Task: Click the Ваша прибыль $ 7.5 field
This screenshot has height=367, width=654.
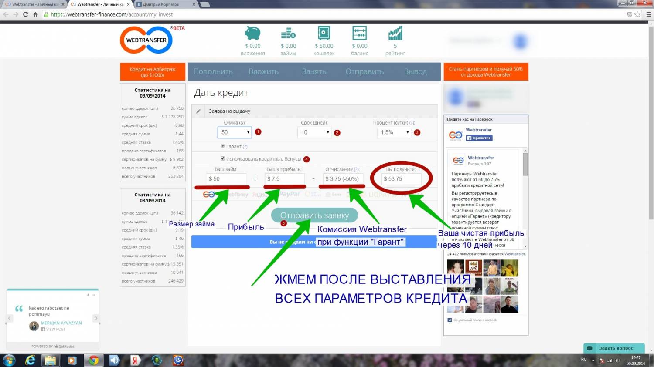Action: point(285,179)
